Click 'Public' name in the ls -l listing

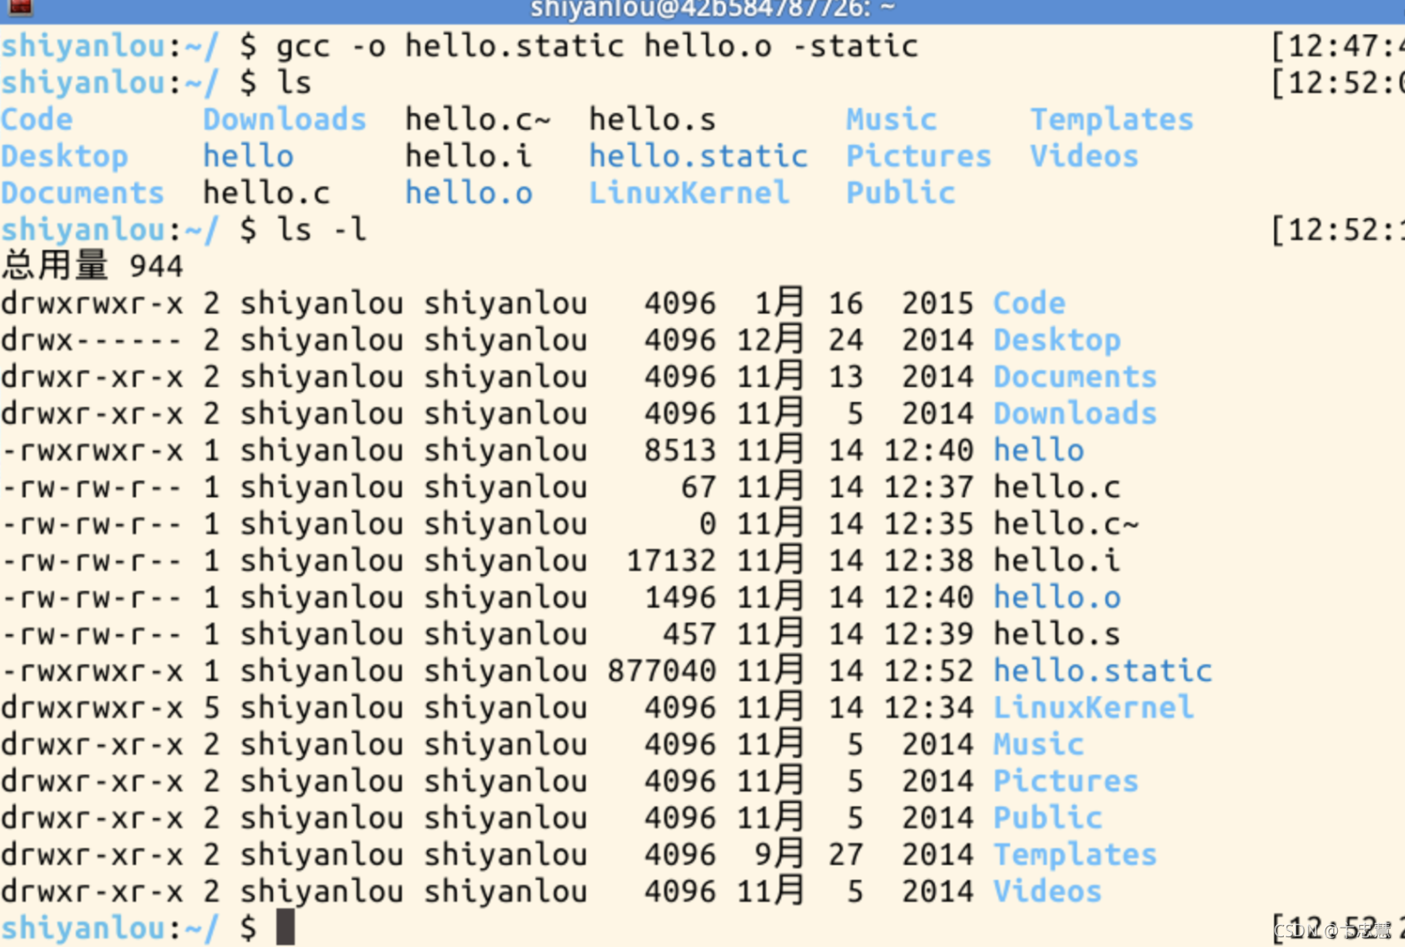[x=1048, y=818]
